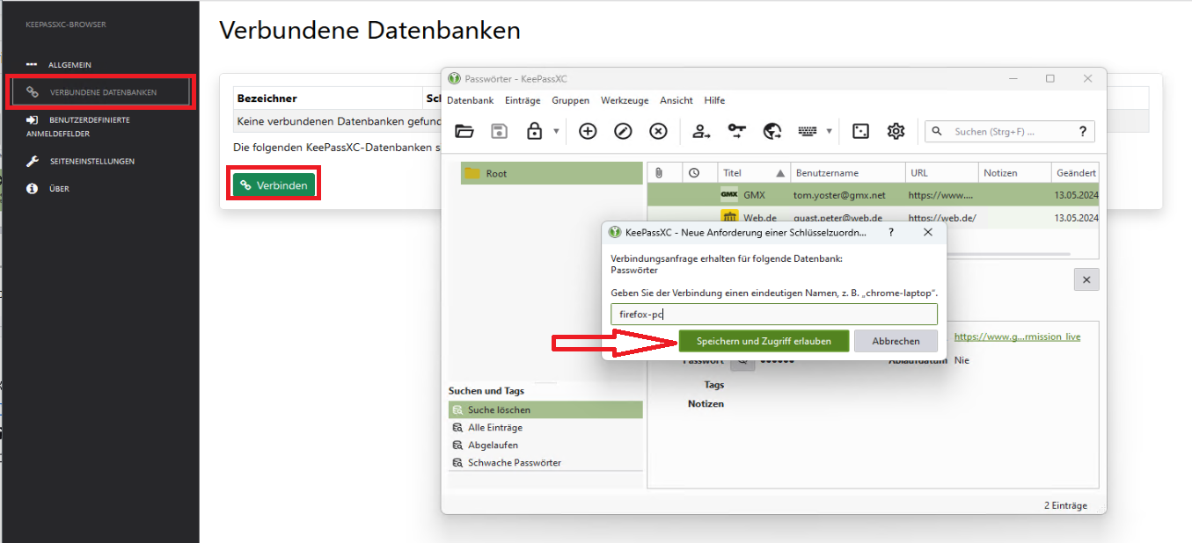Save the current database

coord(499,131)
